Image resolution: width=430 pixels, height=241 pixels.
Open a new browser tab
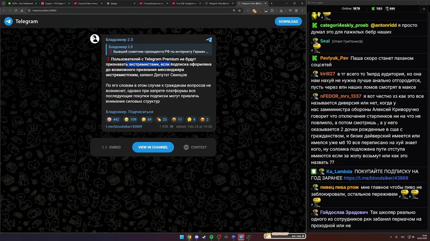pos(272,3)
